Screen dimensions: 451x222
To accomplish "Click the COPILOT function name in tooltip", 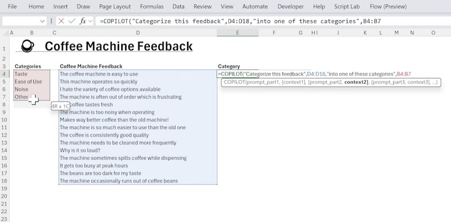I will tap(234, 82).
